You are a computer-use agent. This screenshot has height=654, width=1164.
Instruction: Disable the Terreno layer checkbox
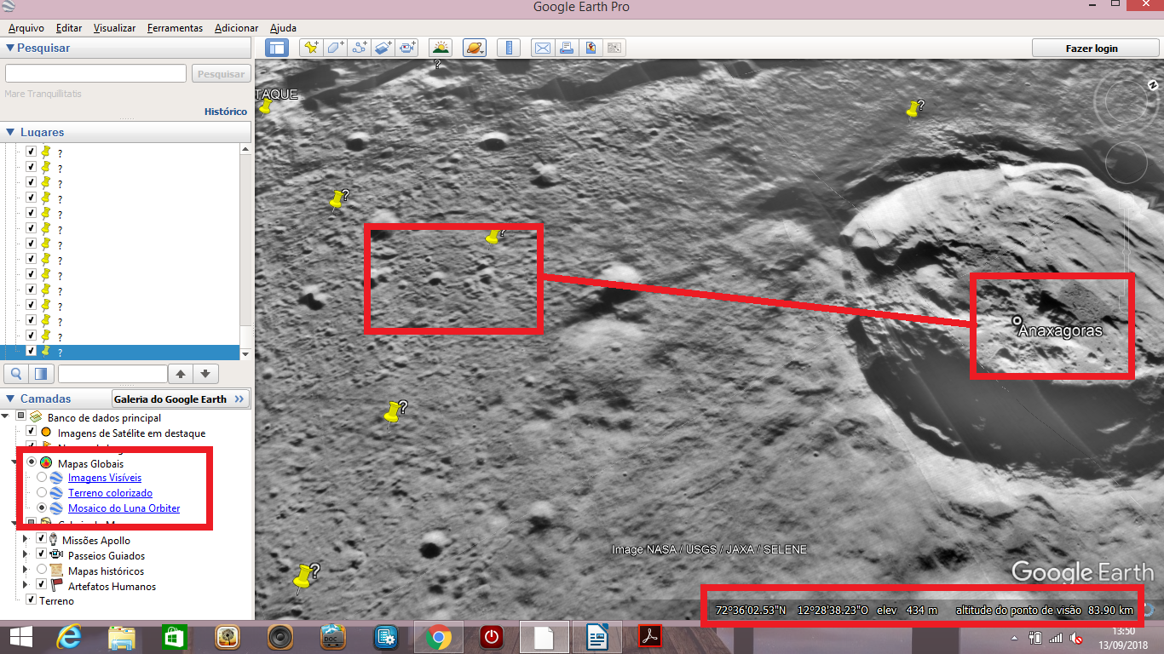pyautogui.click(x=32, y=600)
